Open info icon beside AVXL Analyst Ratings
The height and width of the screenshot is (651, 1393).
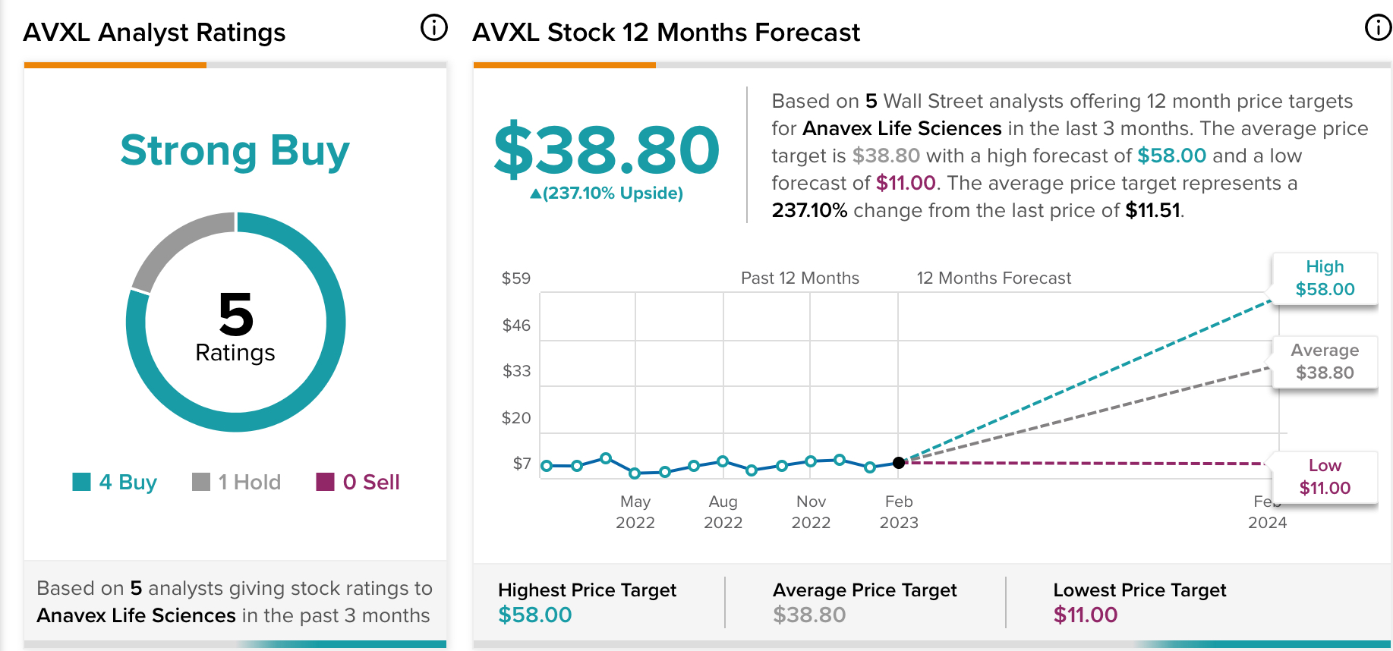434,28
